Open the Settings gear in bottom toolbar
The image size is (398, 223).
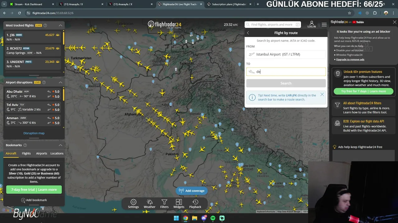pyautogui.click(x=133, y=204)
